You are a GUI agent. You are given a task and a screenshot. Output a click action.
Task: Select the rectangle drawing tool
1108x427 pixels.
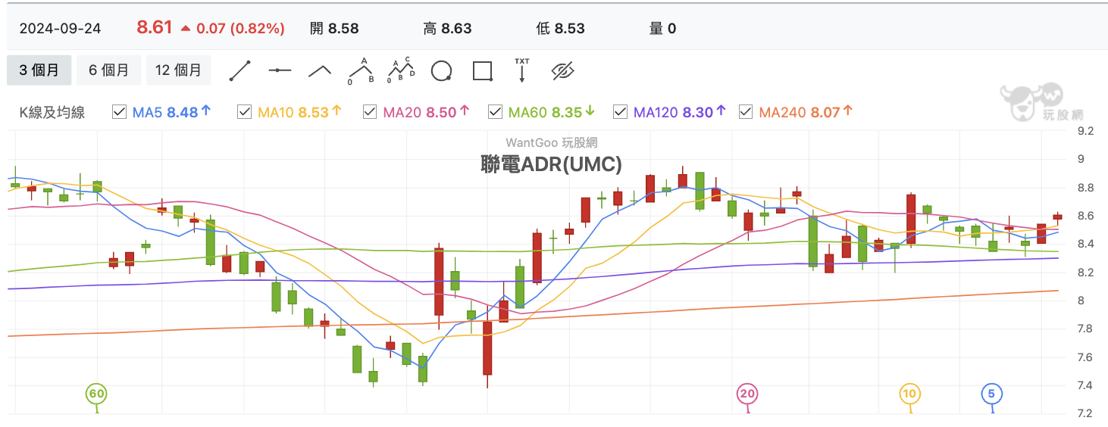[x=482, y=71]
